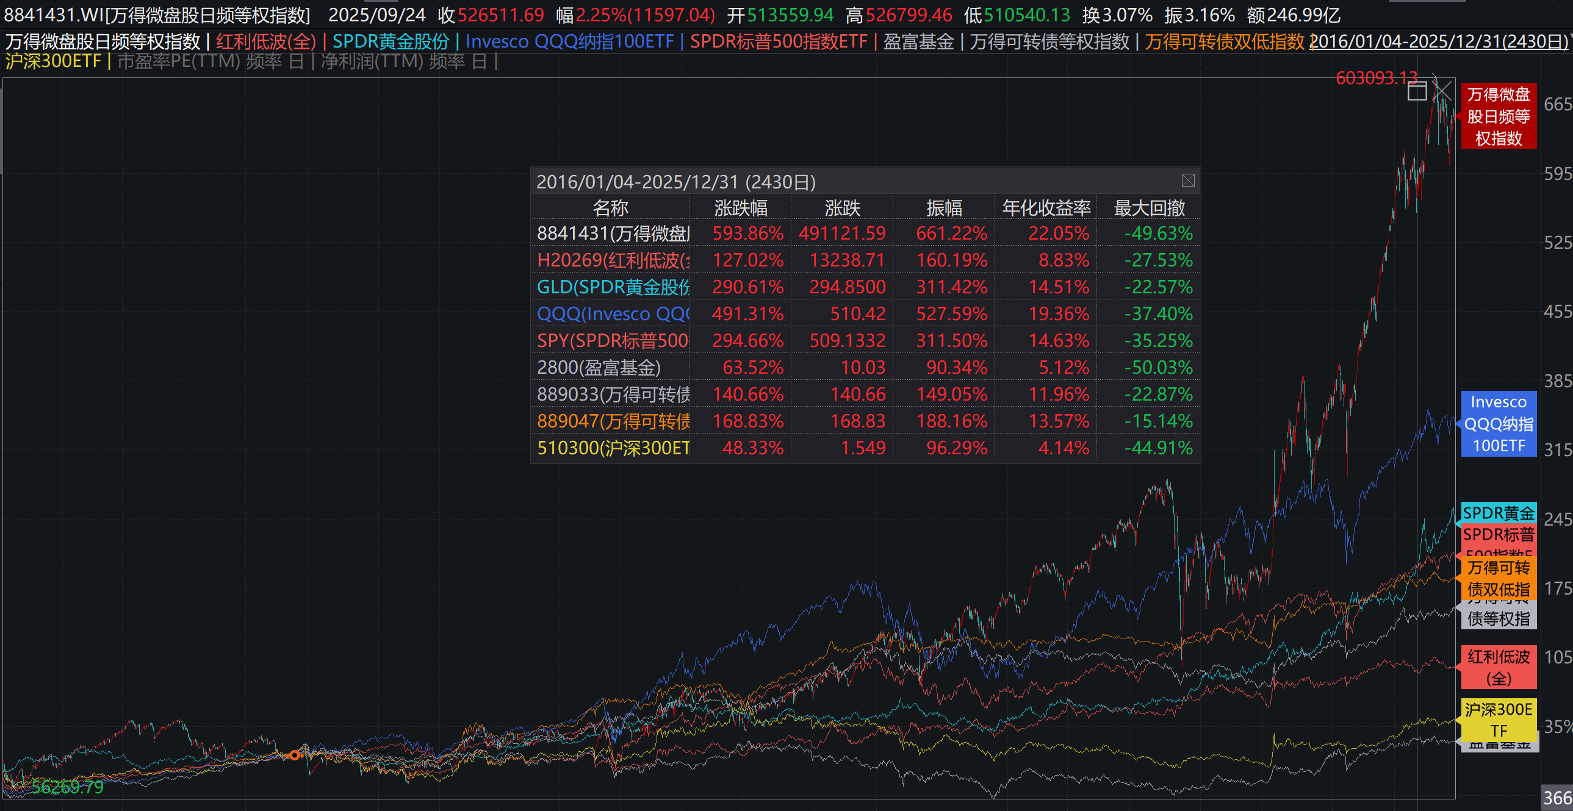The height and width of the screenshot is (811, 1573).
Task: Click the yellow 沪深300ETF price tag
Action: 1498,719
